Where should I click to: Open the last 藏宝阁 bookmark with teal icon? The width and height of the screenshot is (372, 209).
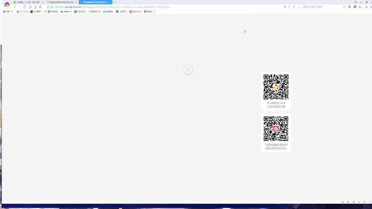pos(150,12)
